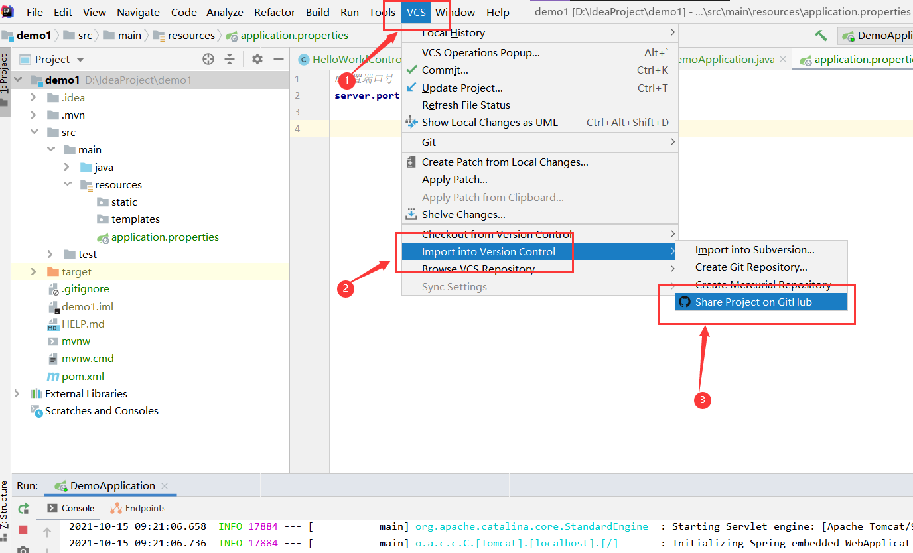The image size is (913, 553).
Task: Build the project with the hammer icon
Action: (821, 35)
